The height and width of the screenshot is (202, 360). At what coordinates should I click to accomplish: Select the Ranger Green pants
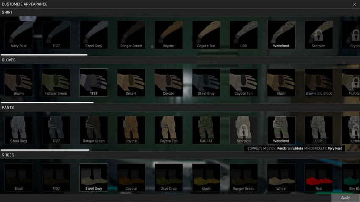[94, 130]
